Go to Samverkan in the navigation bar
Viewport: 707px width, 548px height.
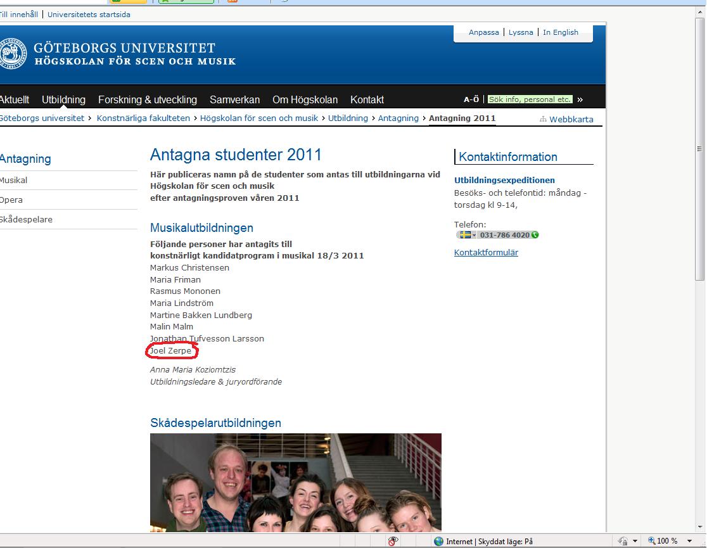(234, 99)
